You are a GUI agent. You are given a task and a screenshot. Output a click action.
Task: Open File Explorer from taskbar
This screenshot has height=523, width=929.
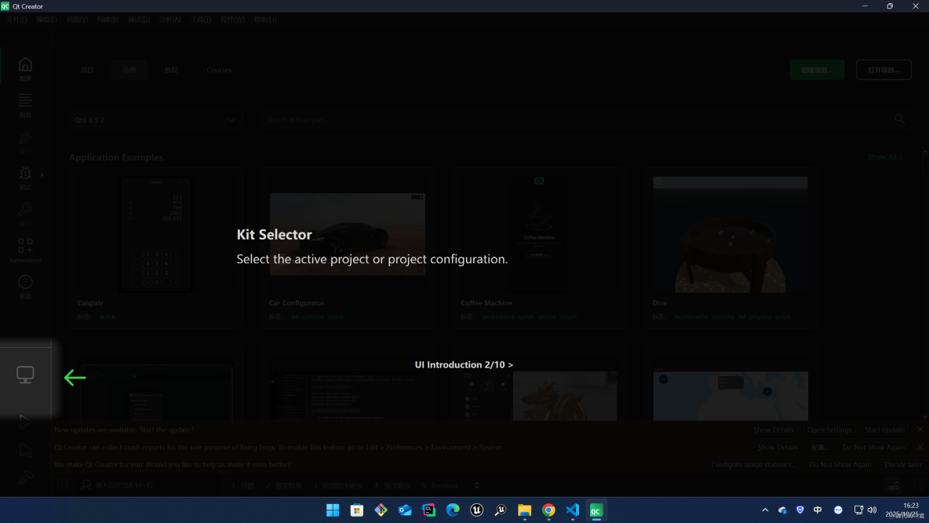tap(524, 510)
